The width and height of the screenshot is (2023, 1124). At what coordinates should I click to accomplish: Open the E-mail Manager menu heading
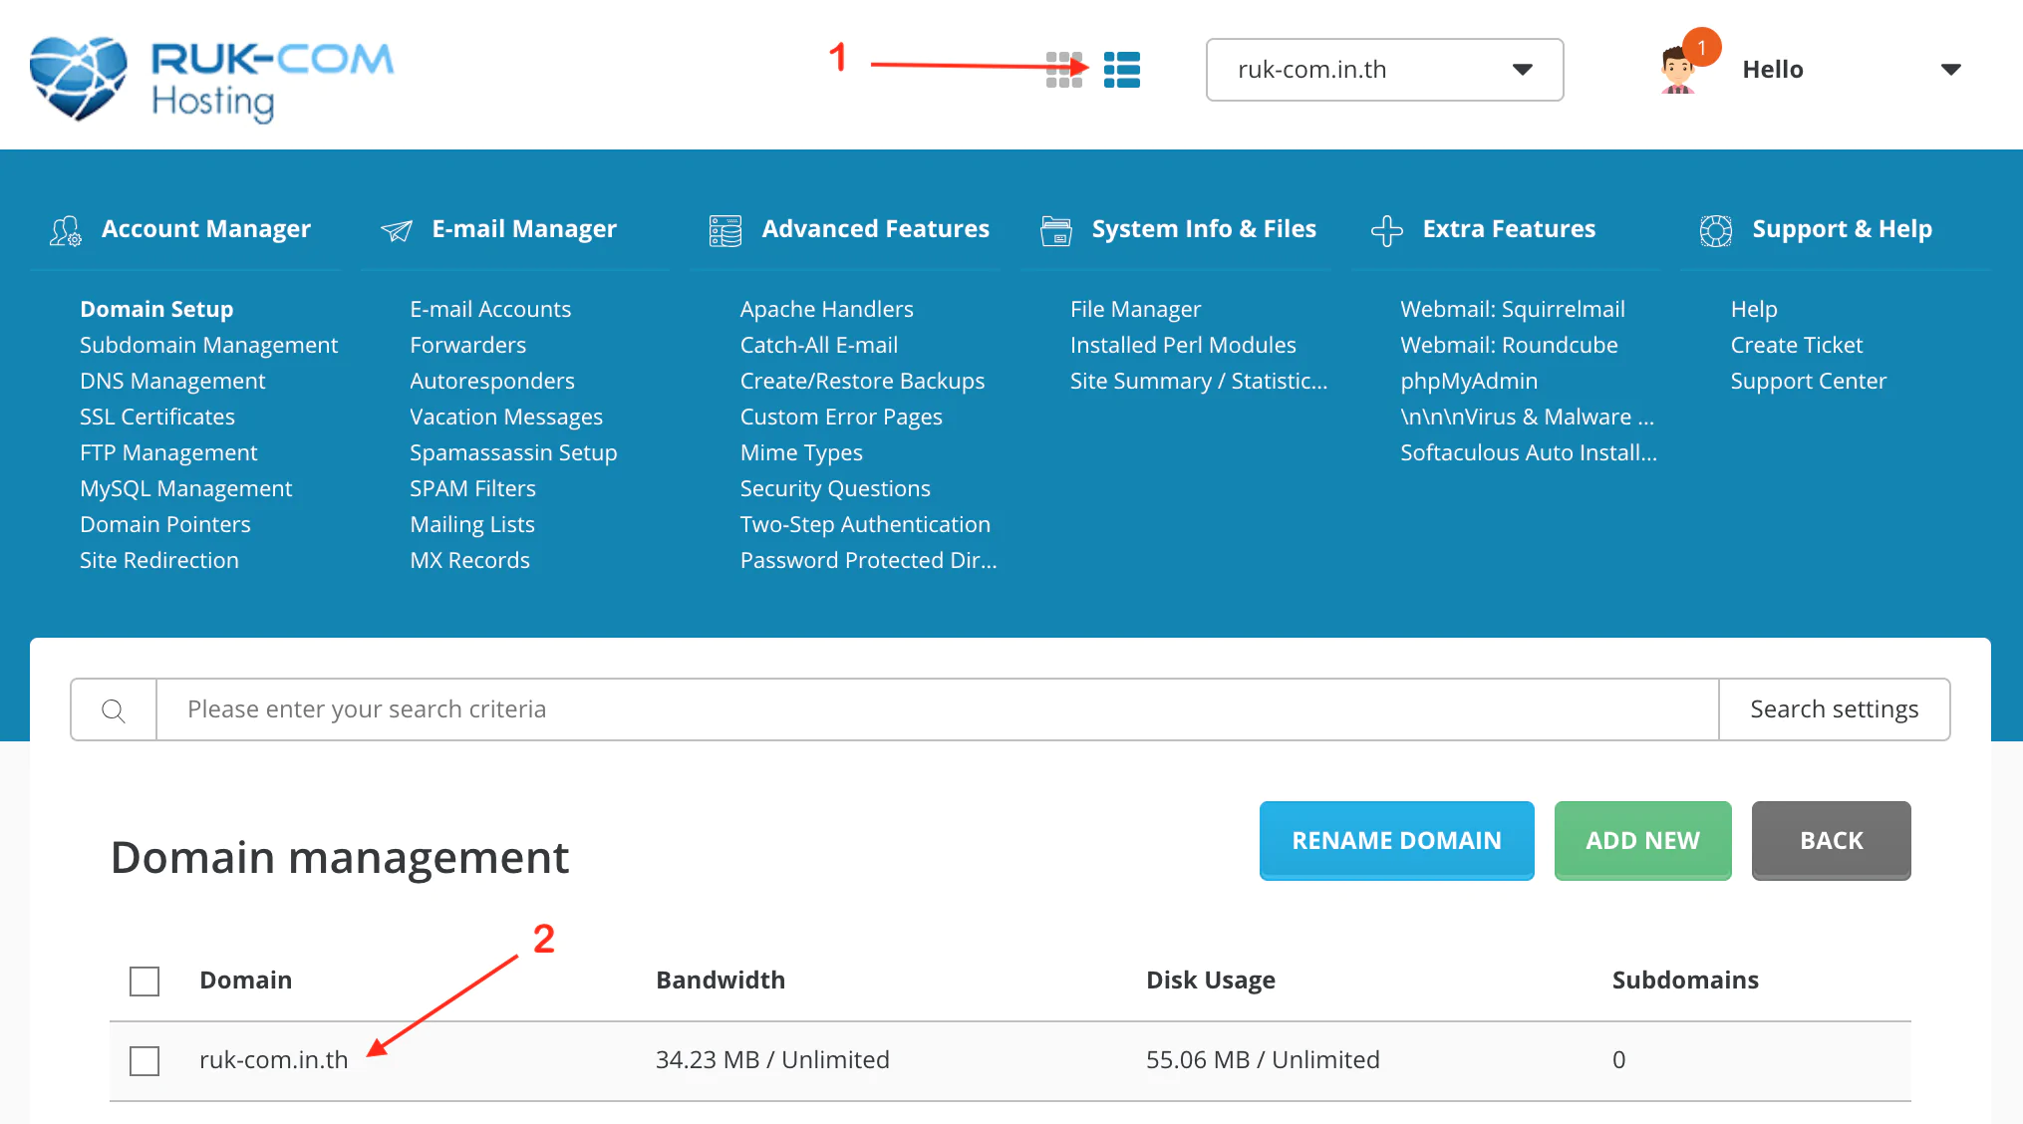(x=524, y=229)
